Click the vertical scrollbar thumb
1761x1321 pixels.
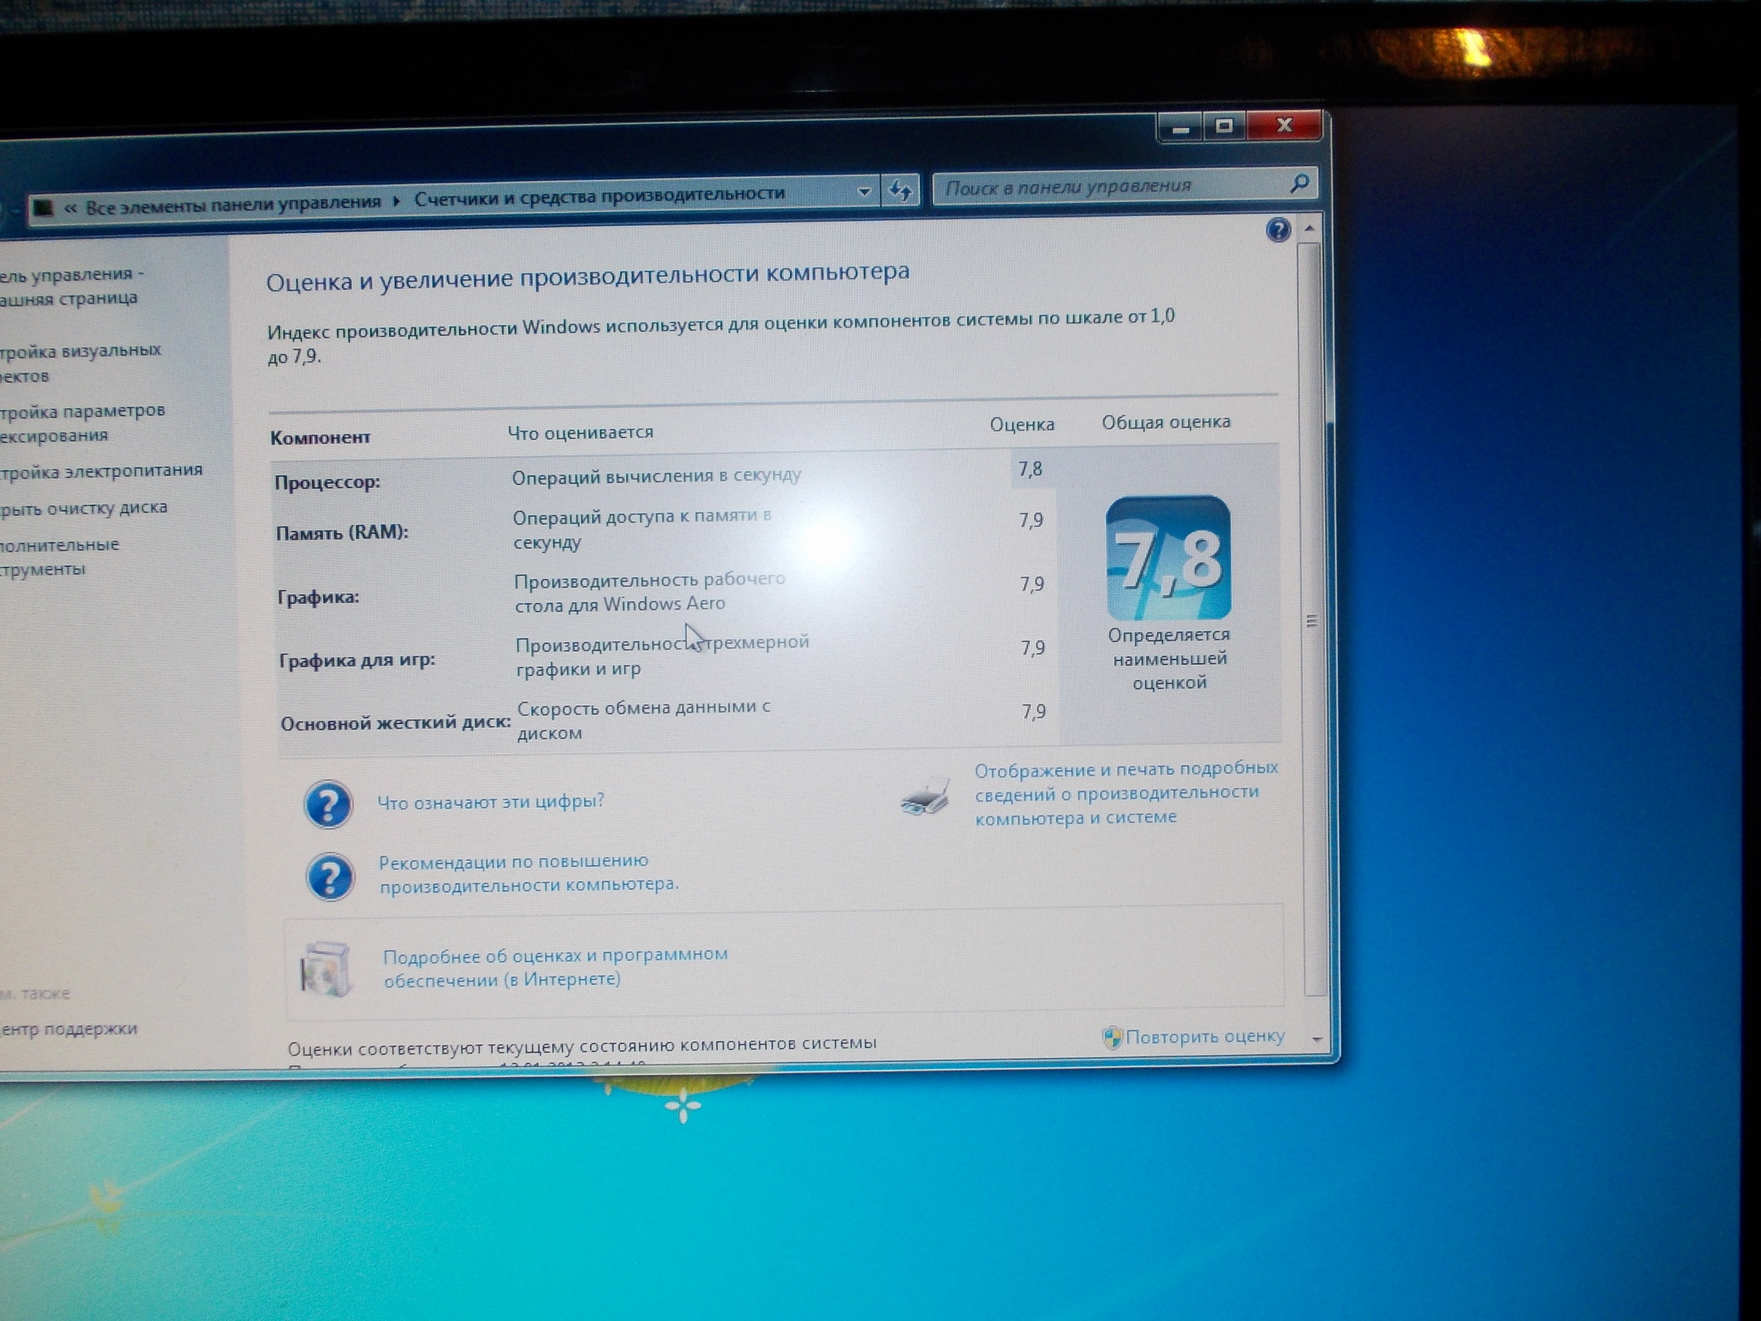pyautogui.click(x=1312, y=620)
